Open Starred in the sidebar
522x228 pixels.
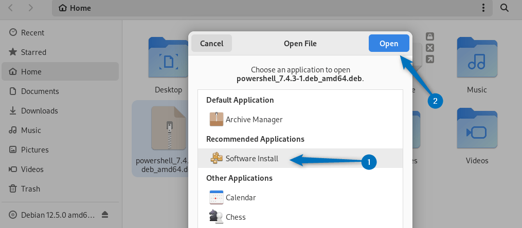[33, 52]
